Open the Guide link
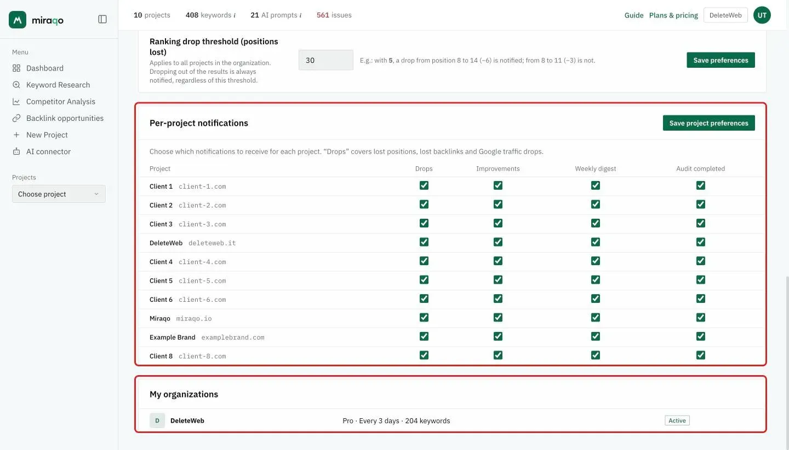Screen dimensions: 789x450 pos(634,15)
